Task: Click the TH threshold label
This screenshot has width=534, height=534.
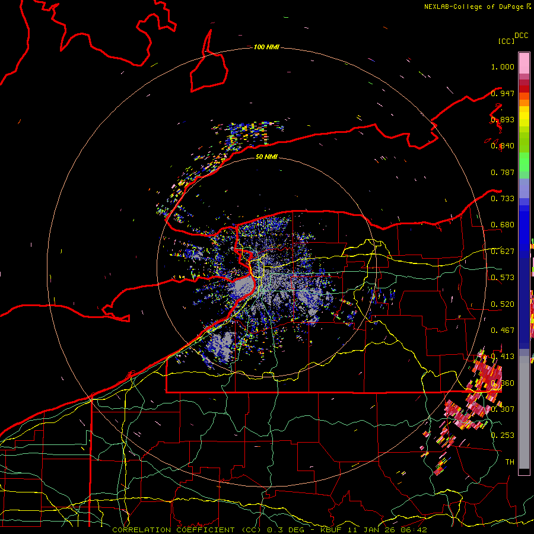Action: pos(510,462)
